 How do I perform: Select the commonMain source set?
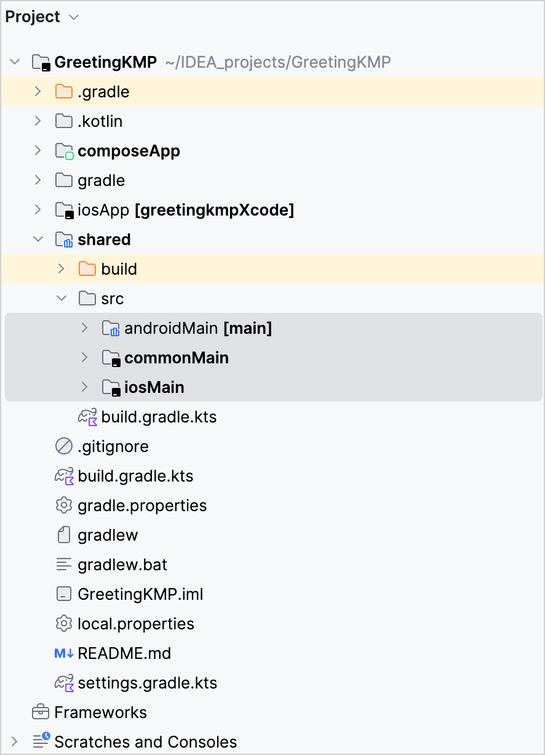pos(177,357)
